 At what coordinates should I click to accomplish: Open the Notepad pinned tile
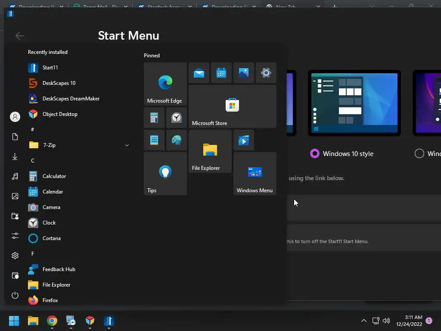coord(154,140)
